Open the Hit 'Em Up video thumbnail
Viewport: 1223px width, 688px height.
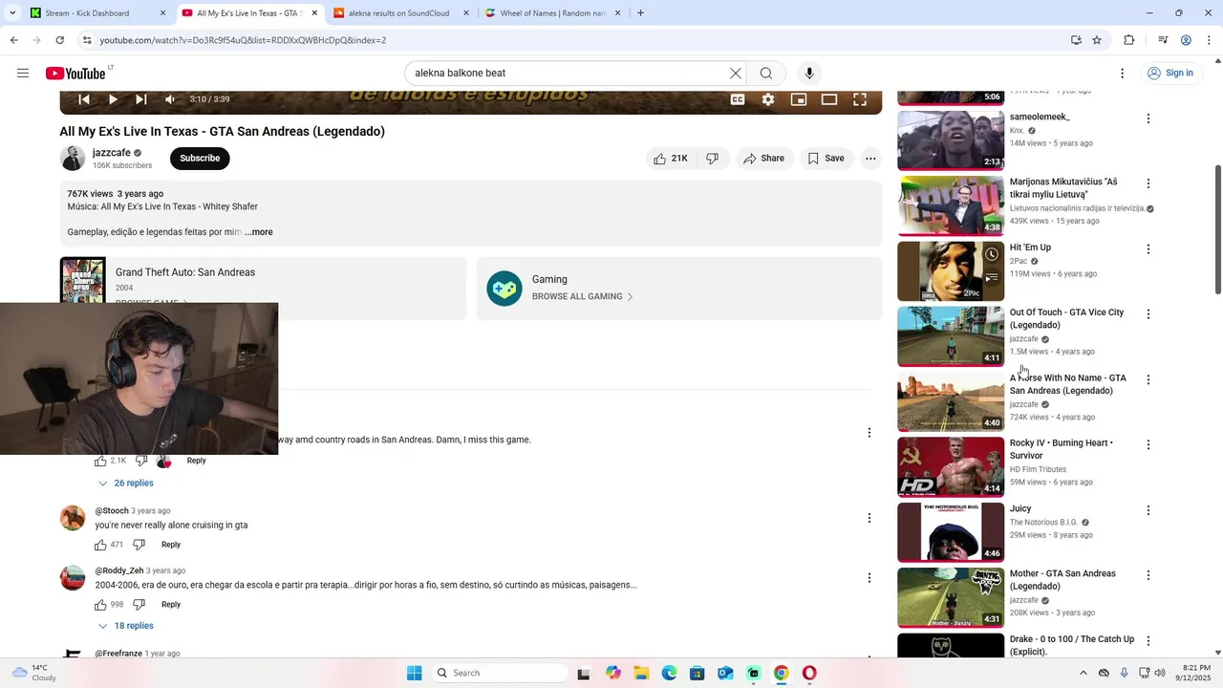(951, 271)
